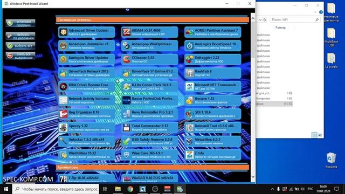Image resolution: width=345 pixels, height=194 pixels.
Task: Refresh the Explorer window address bar
Action: coord(265,19)
